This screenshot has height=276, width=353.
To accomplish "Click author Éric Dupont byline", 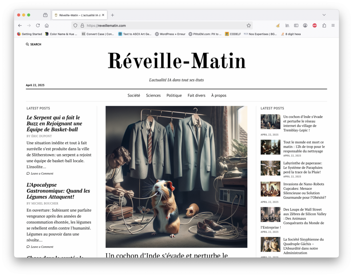I will click(41, 136).
